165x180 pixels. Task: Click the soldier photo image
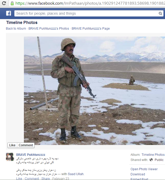(94, 91)
